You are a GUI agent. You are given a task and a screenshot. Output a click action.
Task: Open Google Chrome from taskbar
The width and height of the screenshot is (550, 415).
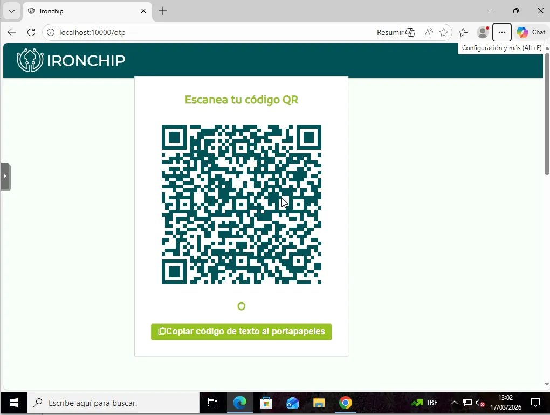point(345,403)
